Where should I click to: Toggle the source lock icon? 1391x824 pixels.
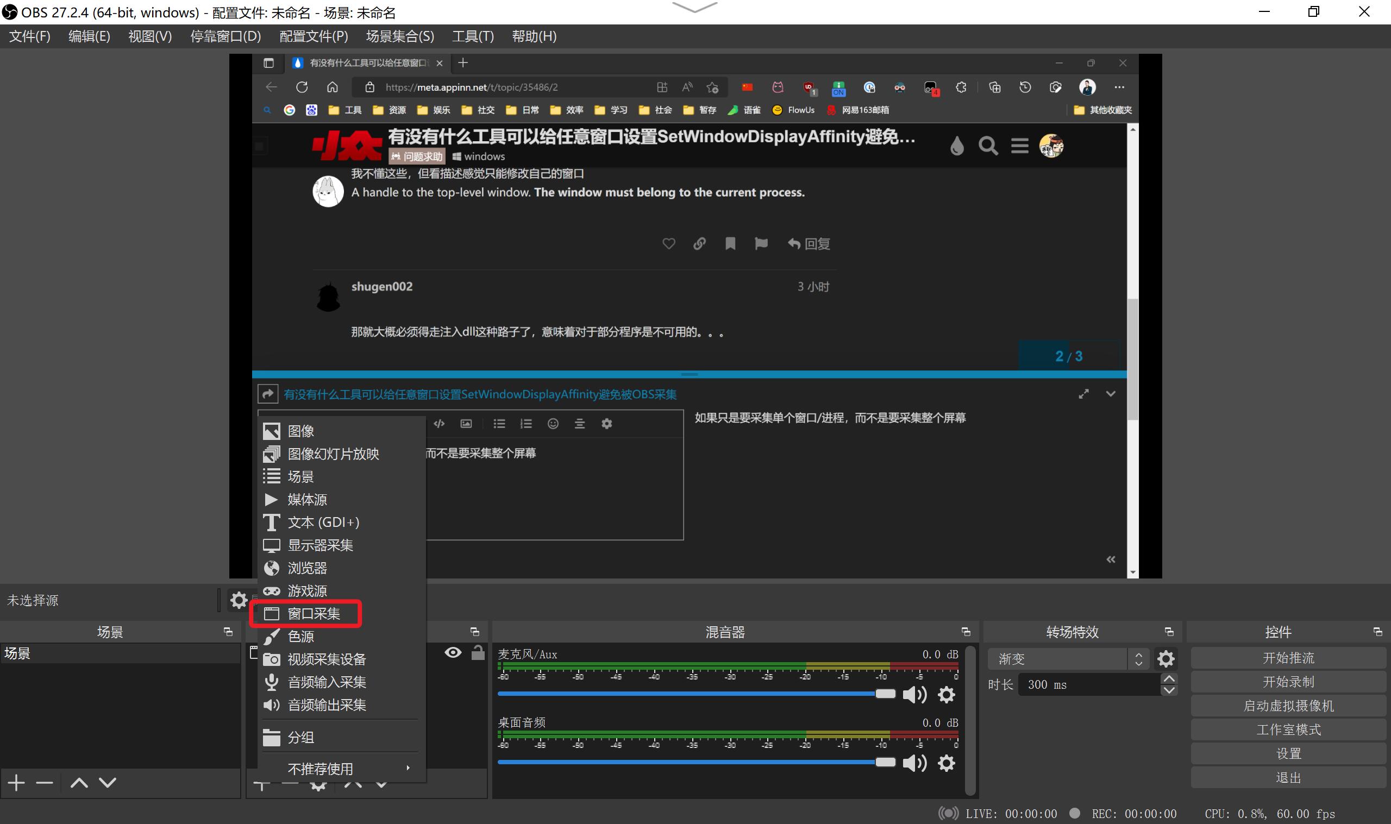478,652
